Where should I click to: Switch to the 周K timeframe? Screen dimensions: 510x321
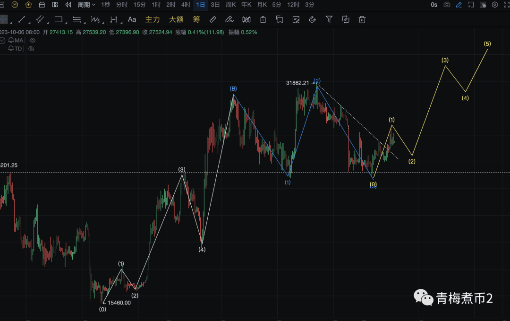click(x=230, y=5)
